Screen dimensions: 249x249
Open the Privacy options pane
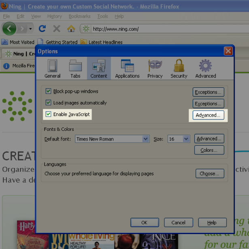point(155,68)
